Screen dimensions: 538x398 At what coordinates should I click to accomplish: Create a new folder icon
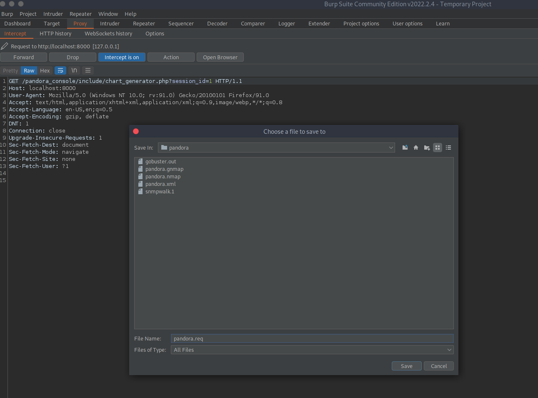coord(427,148)
